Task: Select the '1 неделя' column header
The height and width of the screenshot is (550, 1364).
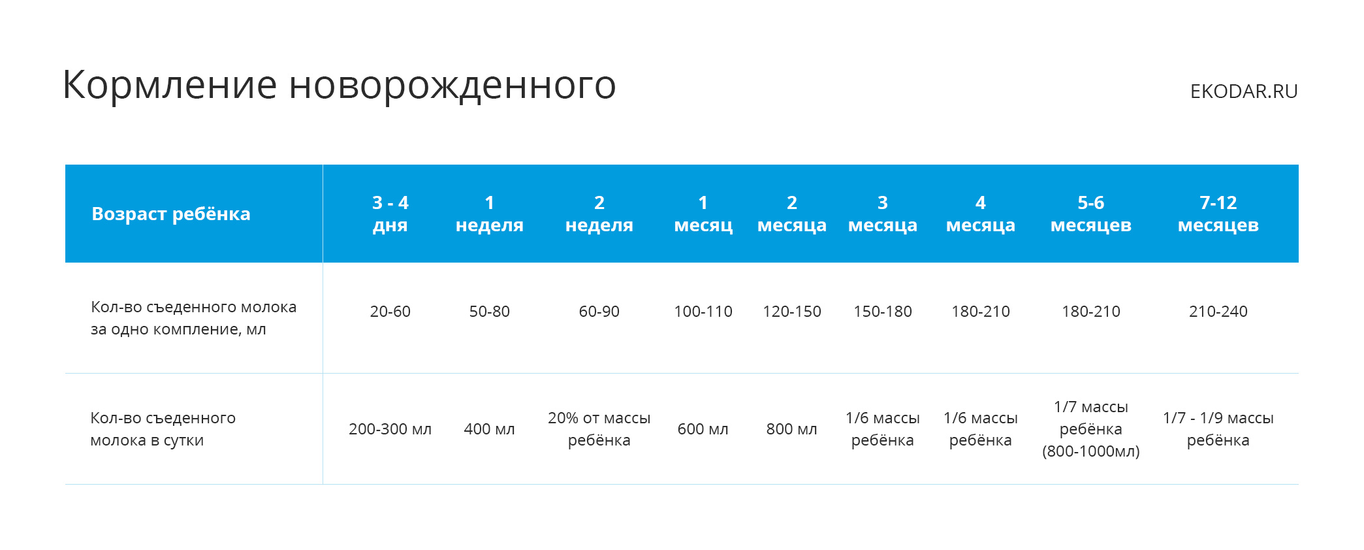Action: pyautogui.click(x=490, y=214)
